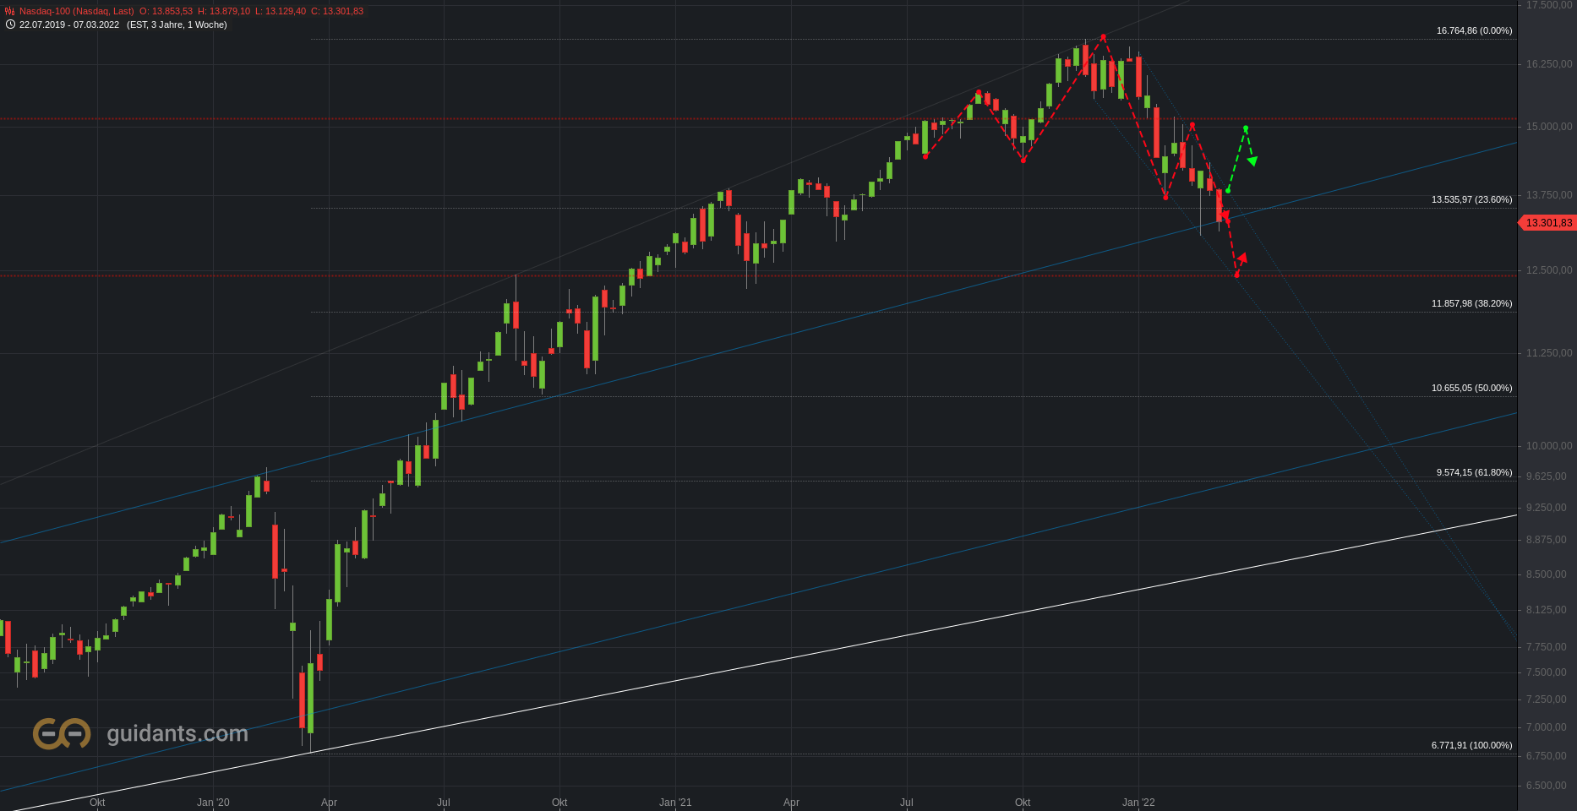The width and height of the screenshot is (1577, 811).
Task: Click the 10.000,00 price axis label
Action: pos(1549,446)
